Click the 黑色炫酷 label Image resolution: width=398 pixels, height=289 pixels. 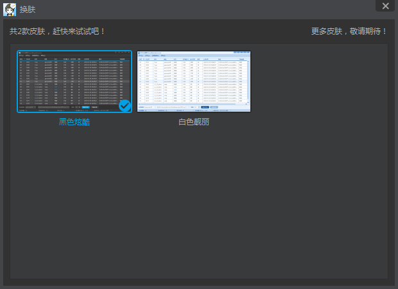tap(74, 122)
